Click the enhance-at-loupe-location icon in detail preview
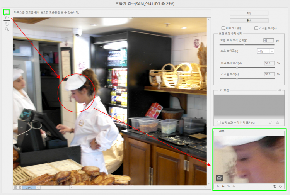The image size is (290, 195). [x=219, y=178]
